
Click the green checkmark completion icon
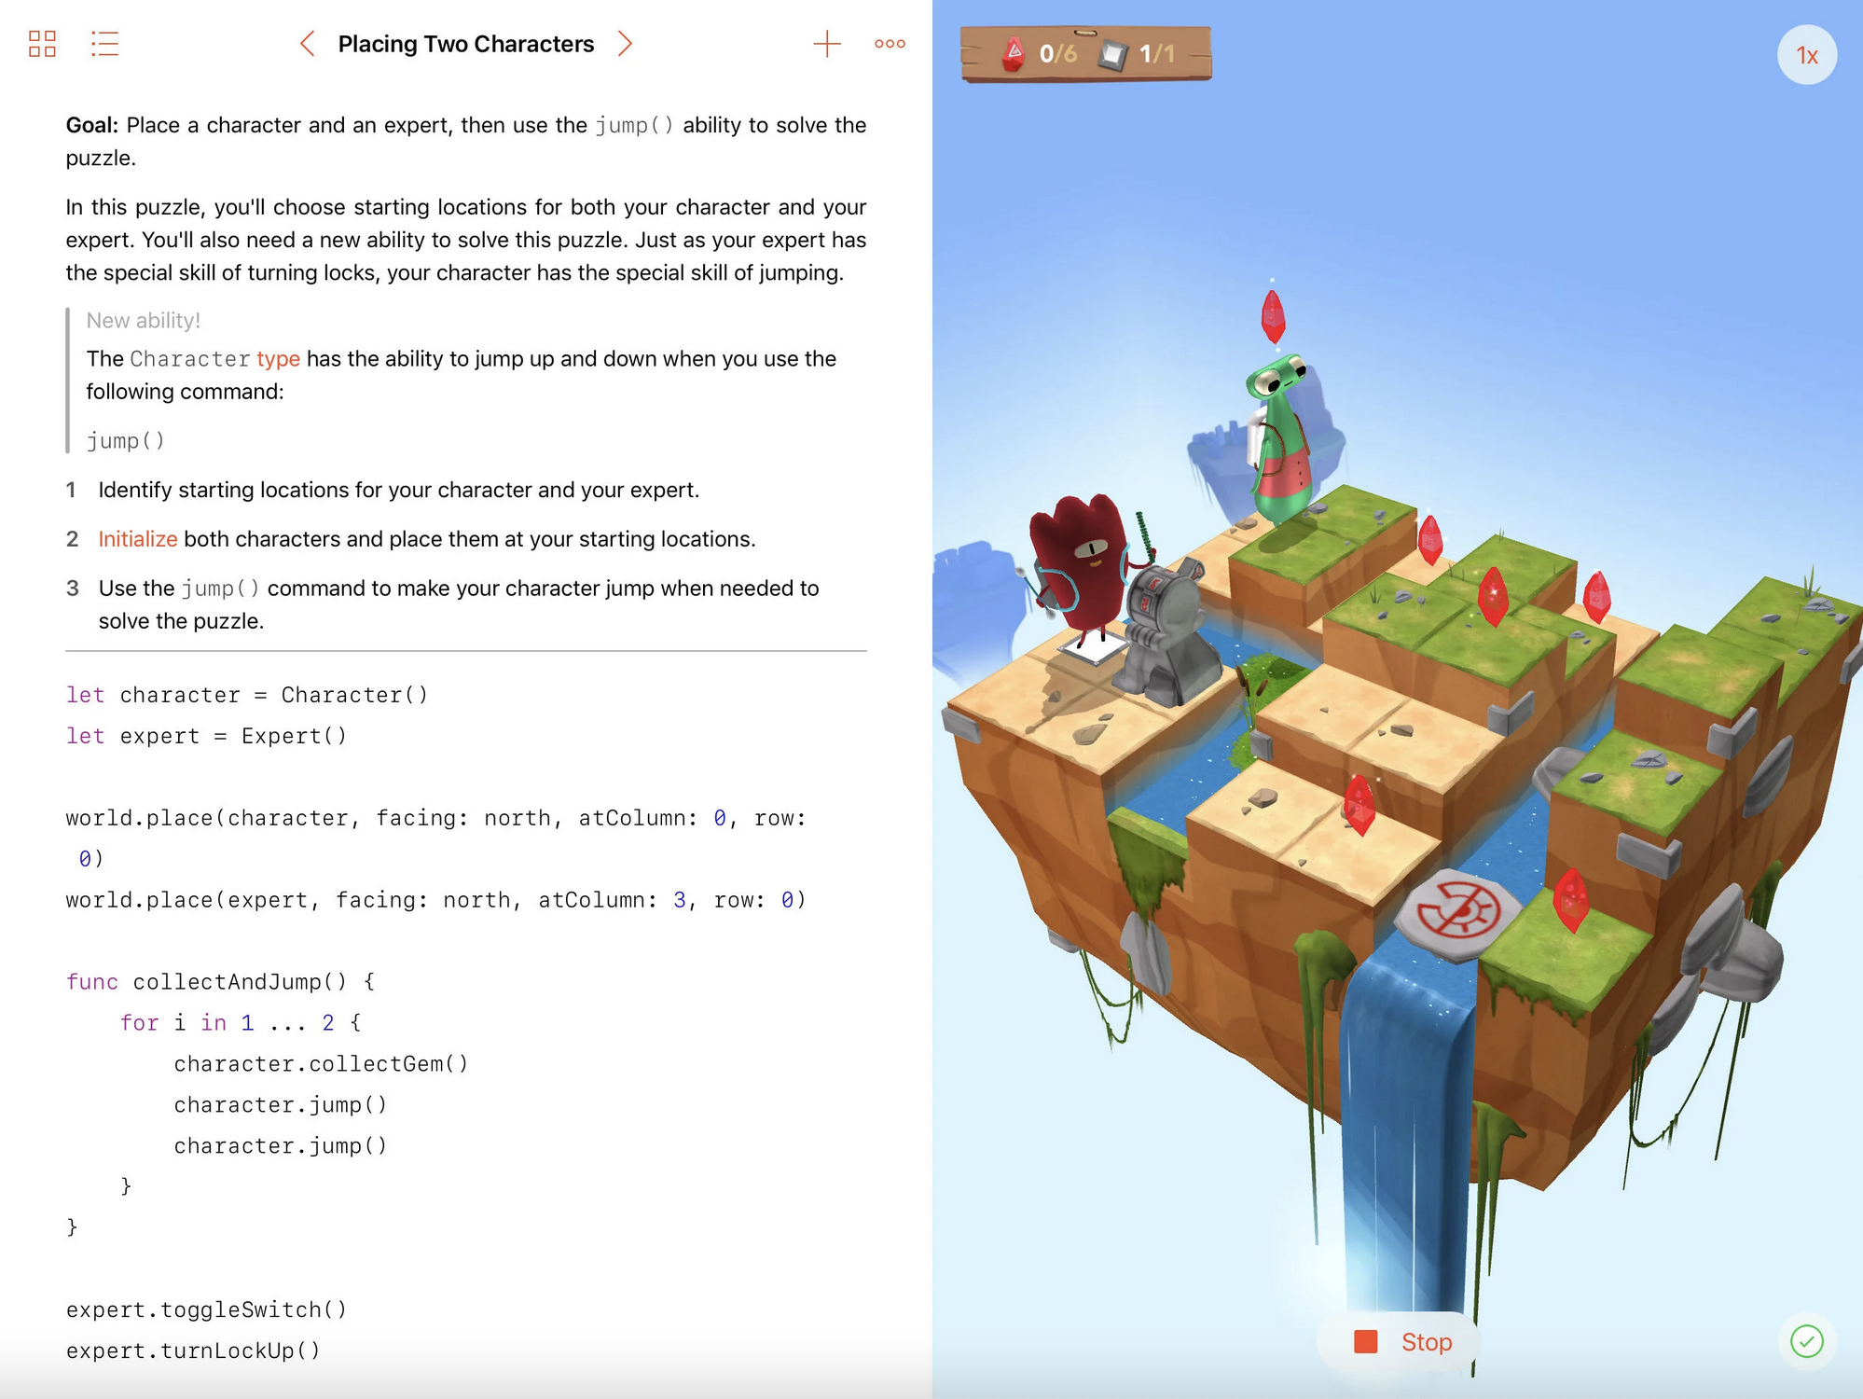tap(1806, 1341)
